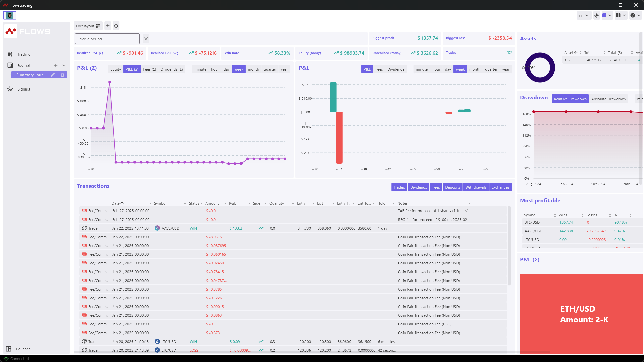This screenshot has height=362, width=644.
Task: Open Signals from the sidebar
Action: coord(23,89)
